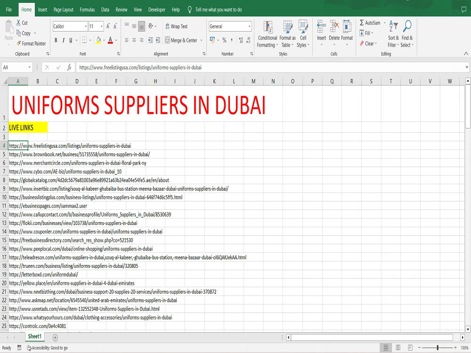Click the Insert Function fx icon
Screen dimensions: 471x353
[x=69, y=67]
